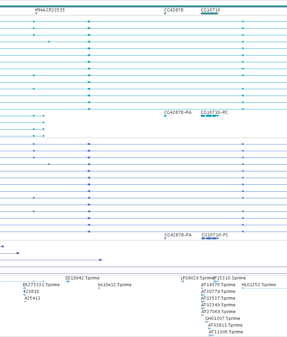Click the EK273331.5prime EST glyph

pos(24,288)
